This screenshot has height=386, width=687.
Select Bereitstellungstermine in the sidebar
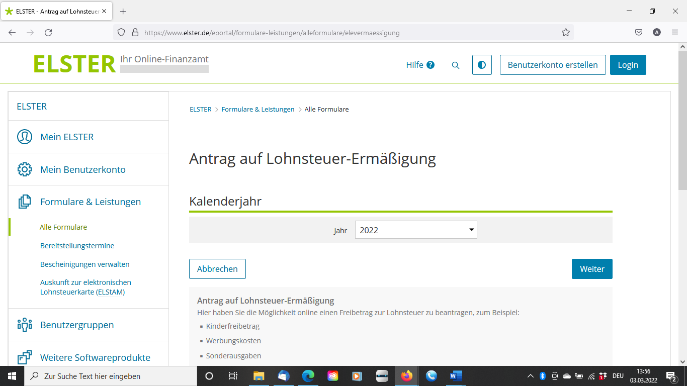point(77,246)
